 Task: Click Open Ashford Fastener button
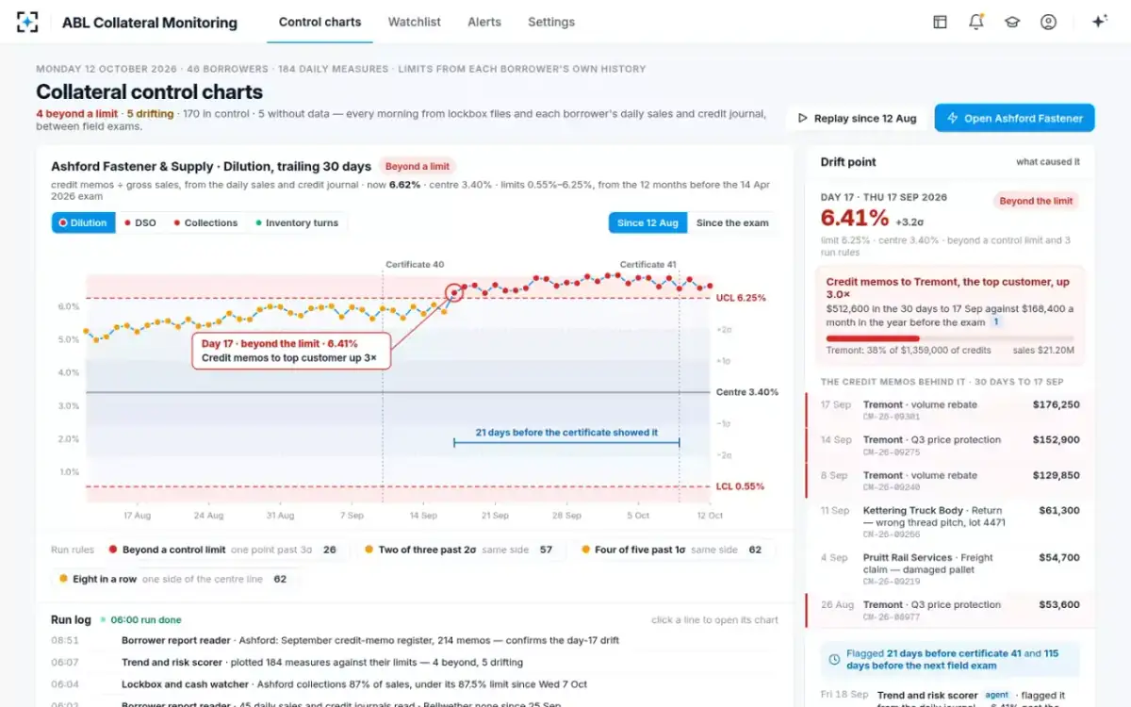coord(1014,118)
